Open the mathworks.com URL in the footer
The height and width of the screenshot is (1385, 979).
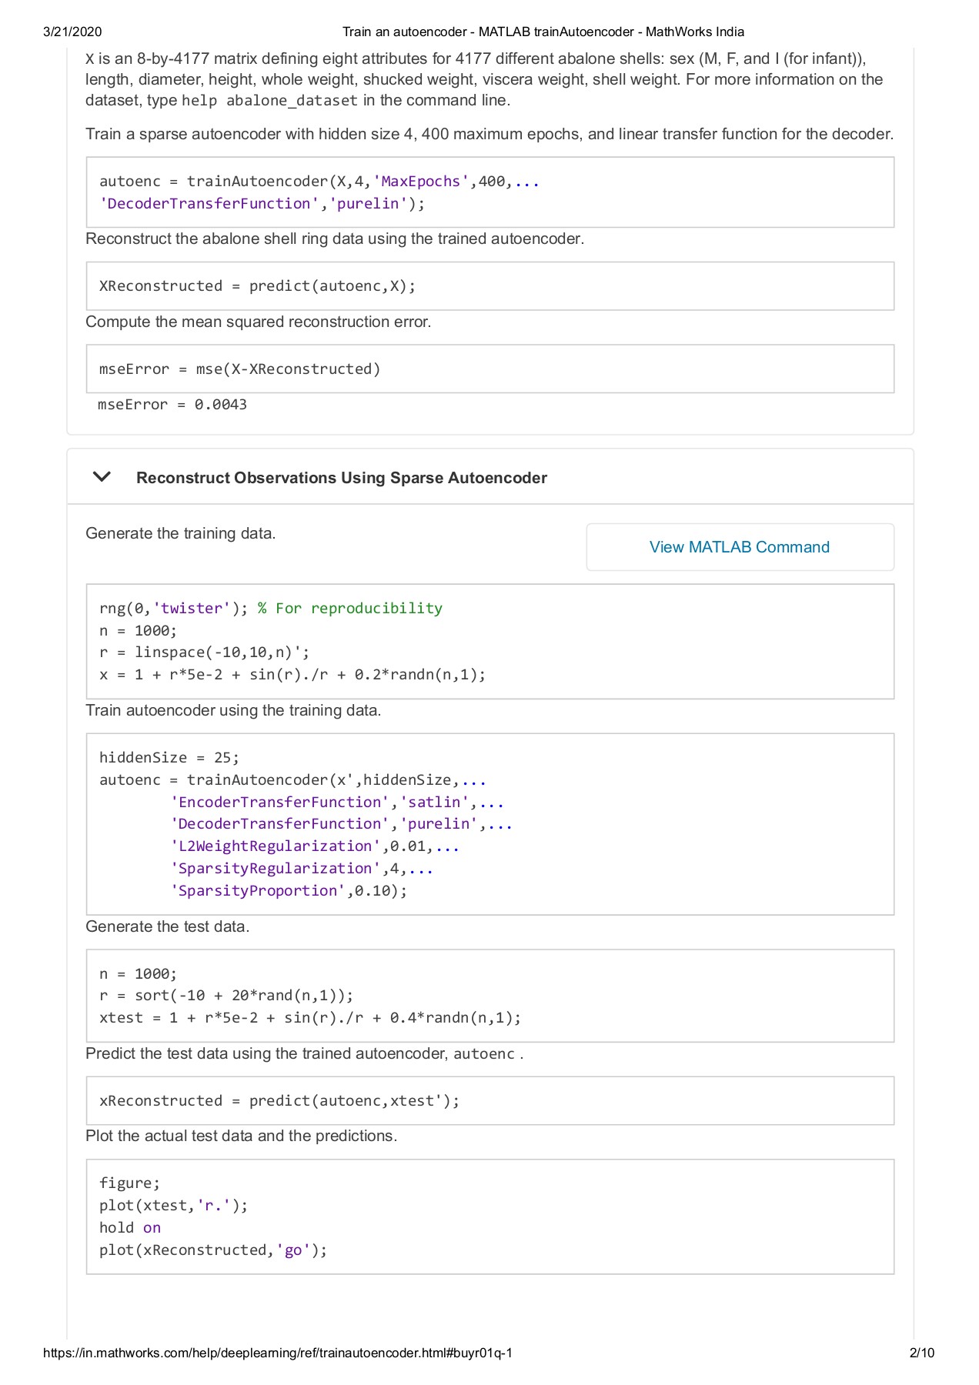pyautogui.click(x=278, y=1353)
